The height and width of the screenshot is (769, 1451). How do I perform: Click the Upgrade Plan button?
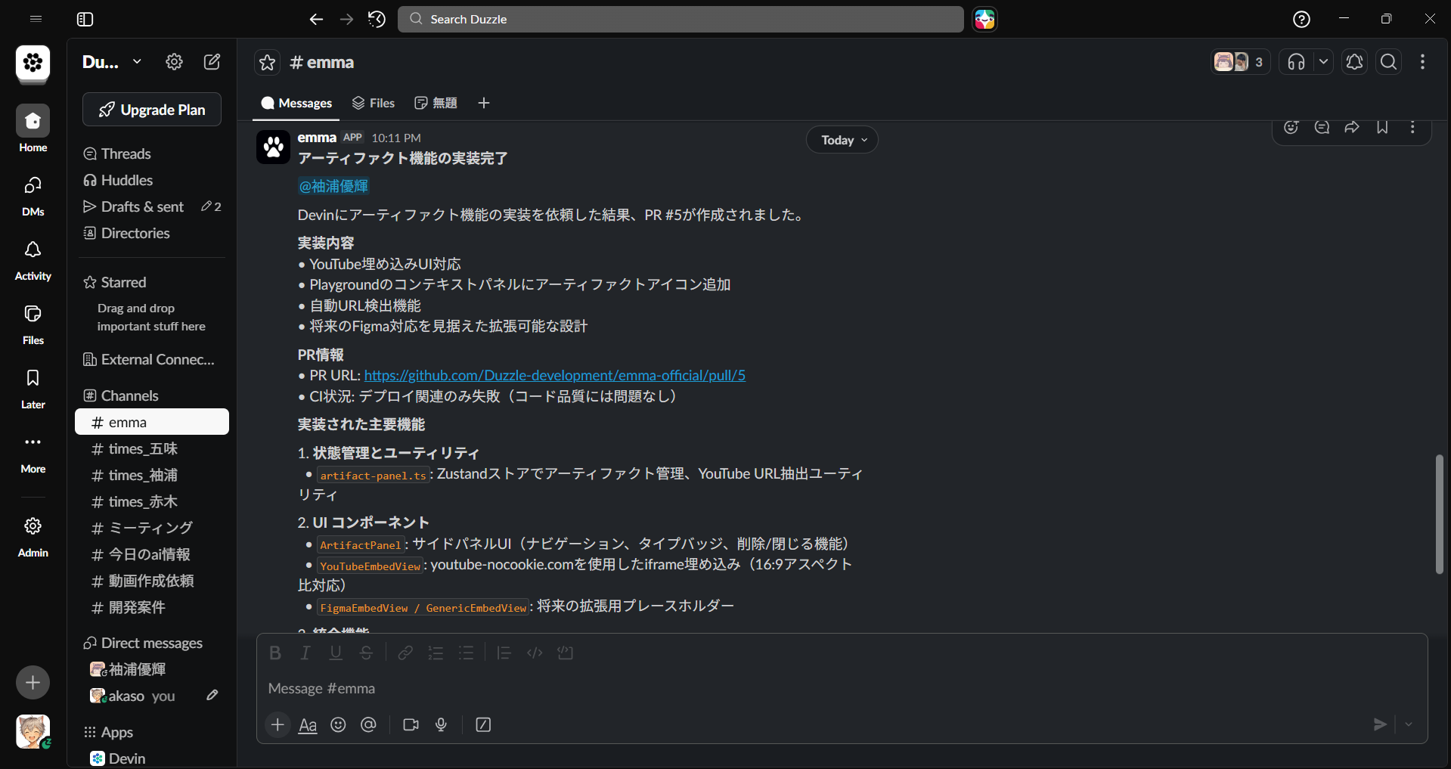point(152,110)
